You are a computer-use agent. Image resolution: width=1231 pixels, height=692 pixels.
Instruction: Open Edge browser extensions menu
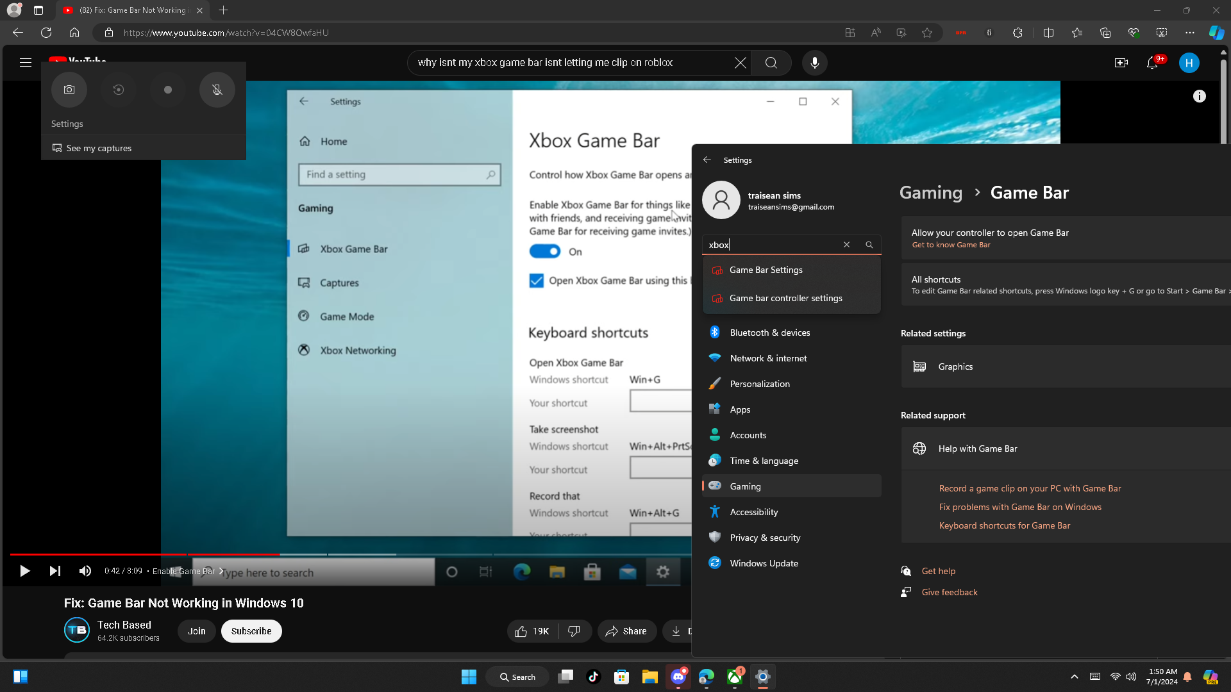tap(1017, 33)
